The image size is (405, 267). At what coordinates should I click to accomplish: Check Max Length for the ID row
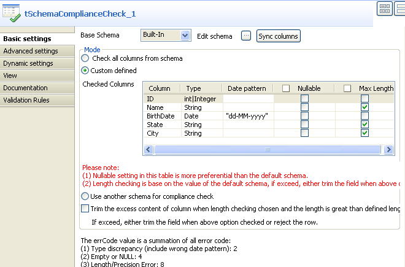[364, 98]
